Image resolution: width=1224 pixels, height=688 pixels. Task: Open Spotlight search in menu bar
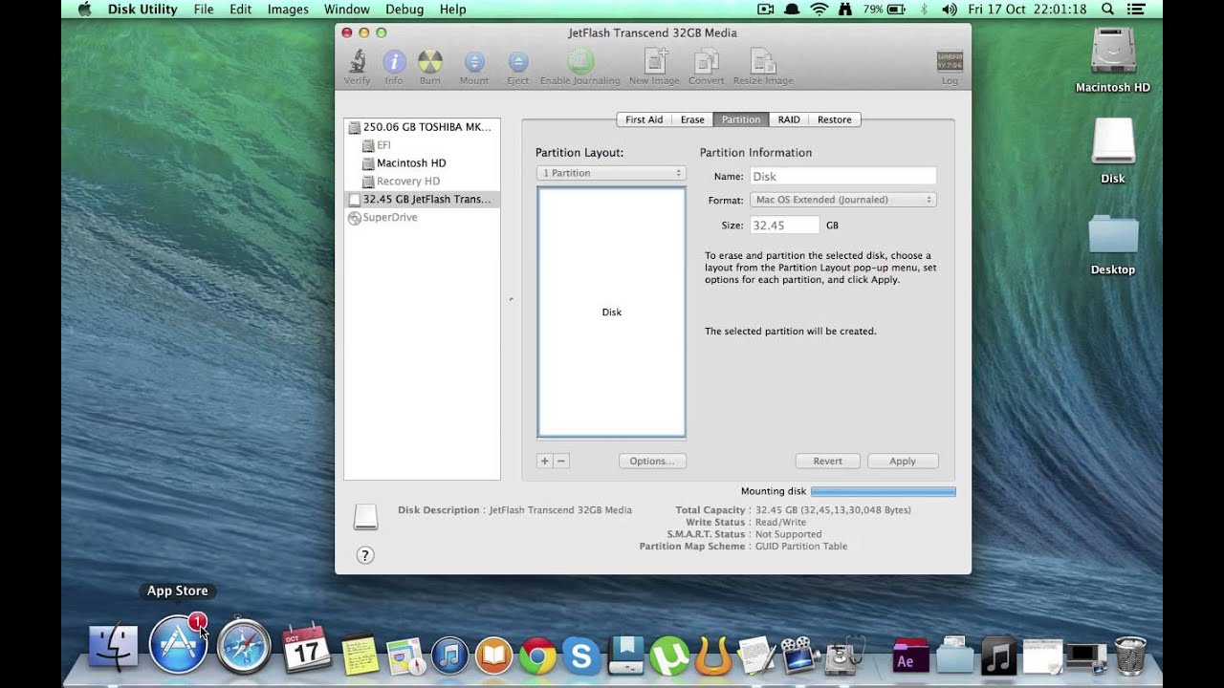coord(1107,9)
